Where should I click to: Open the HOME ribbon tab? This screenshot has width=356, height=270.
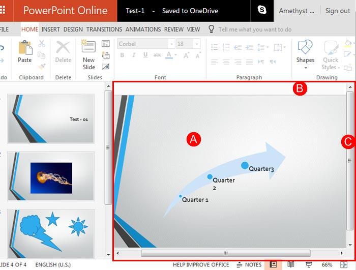click(x=29, y=29)
